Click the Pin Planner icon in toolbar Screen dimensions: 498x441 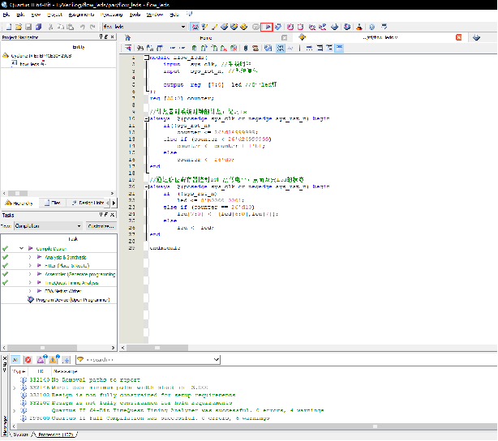point(225,27)
